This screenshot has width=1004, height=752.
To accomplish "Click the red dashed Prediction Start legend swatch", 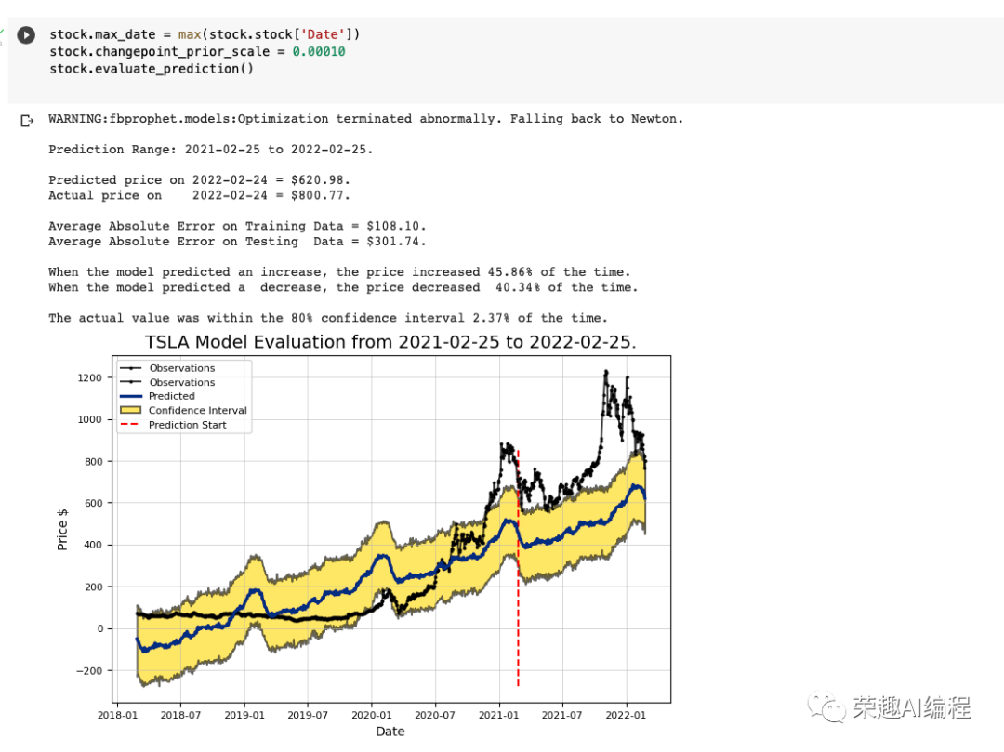I will coord(131,424).
